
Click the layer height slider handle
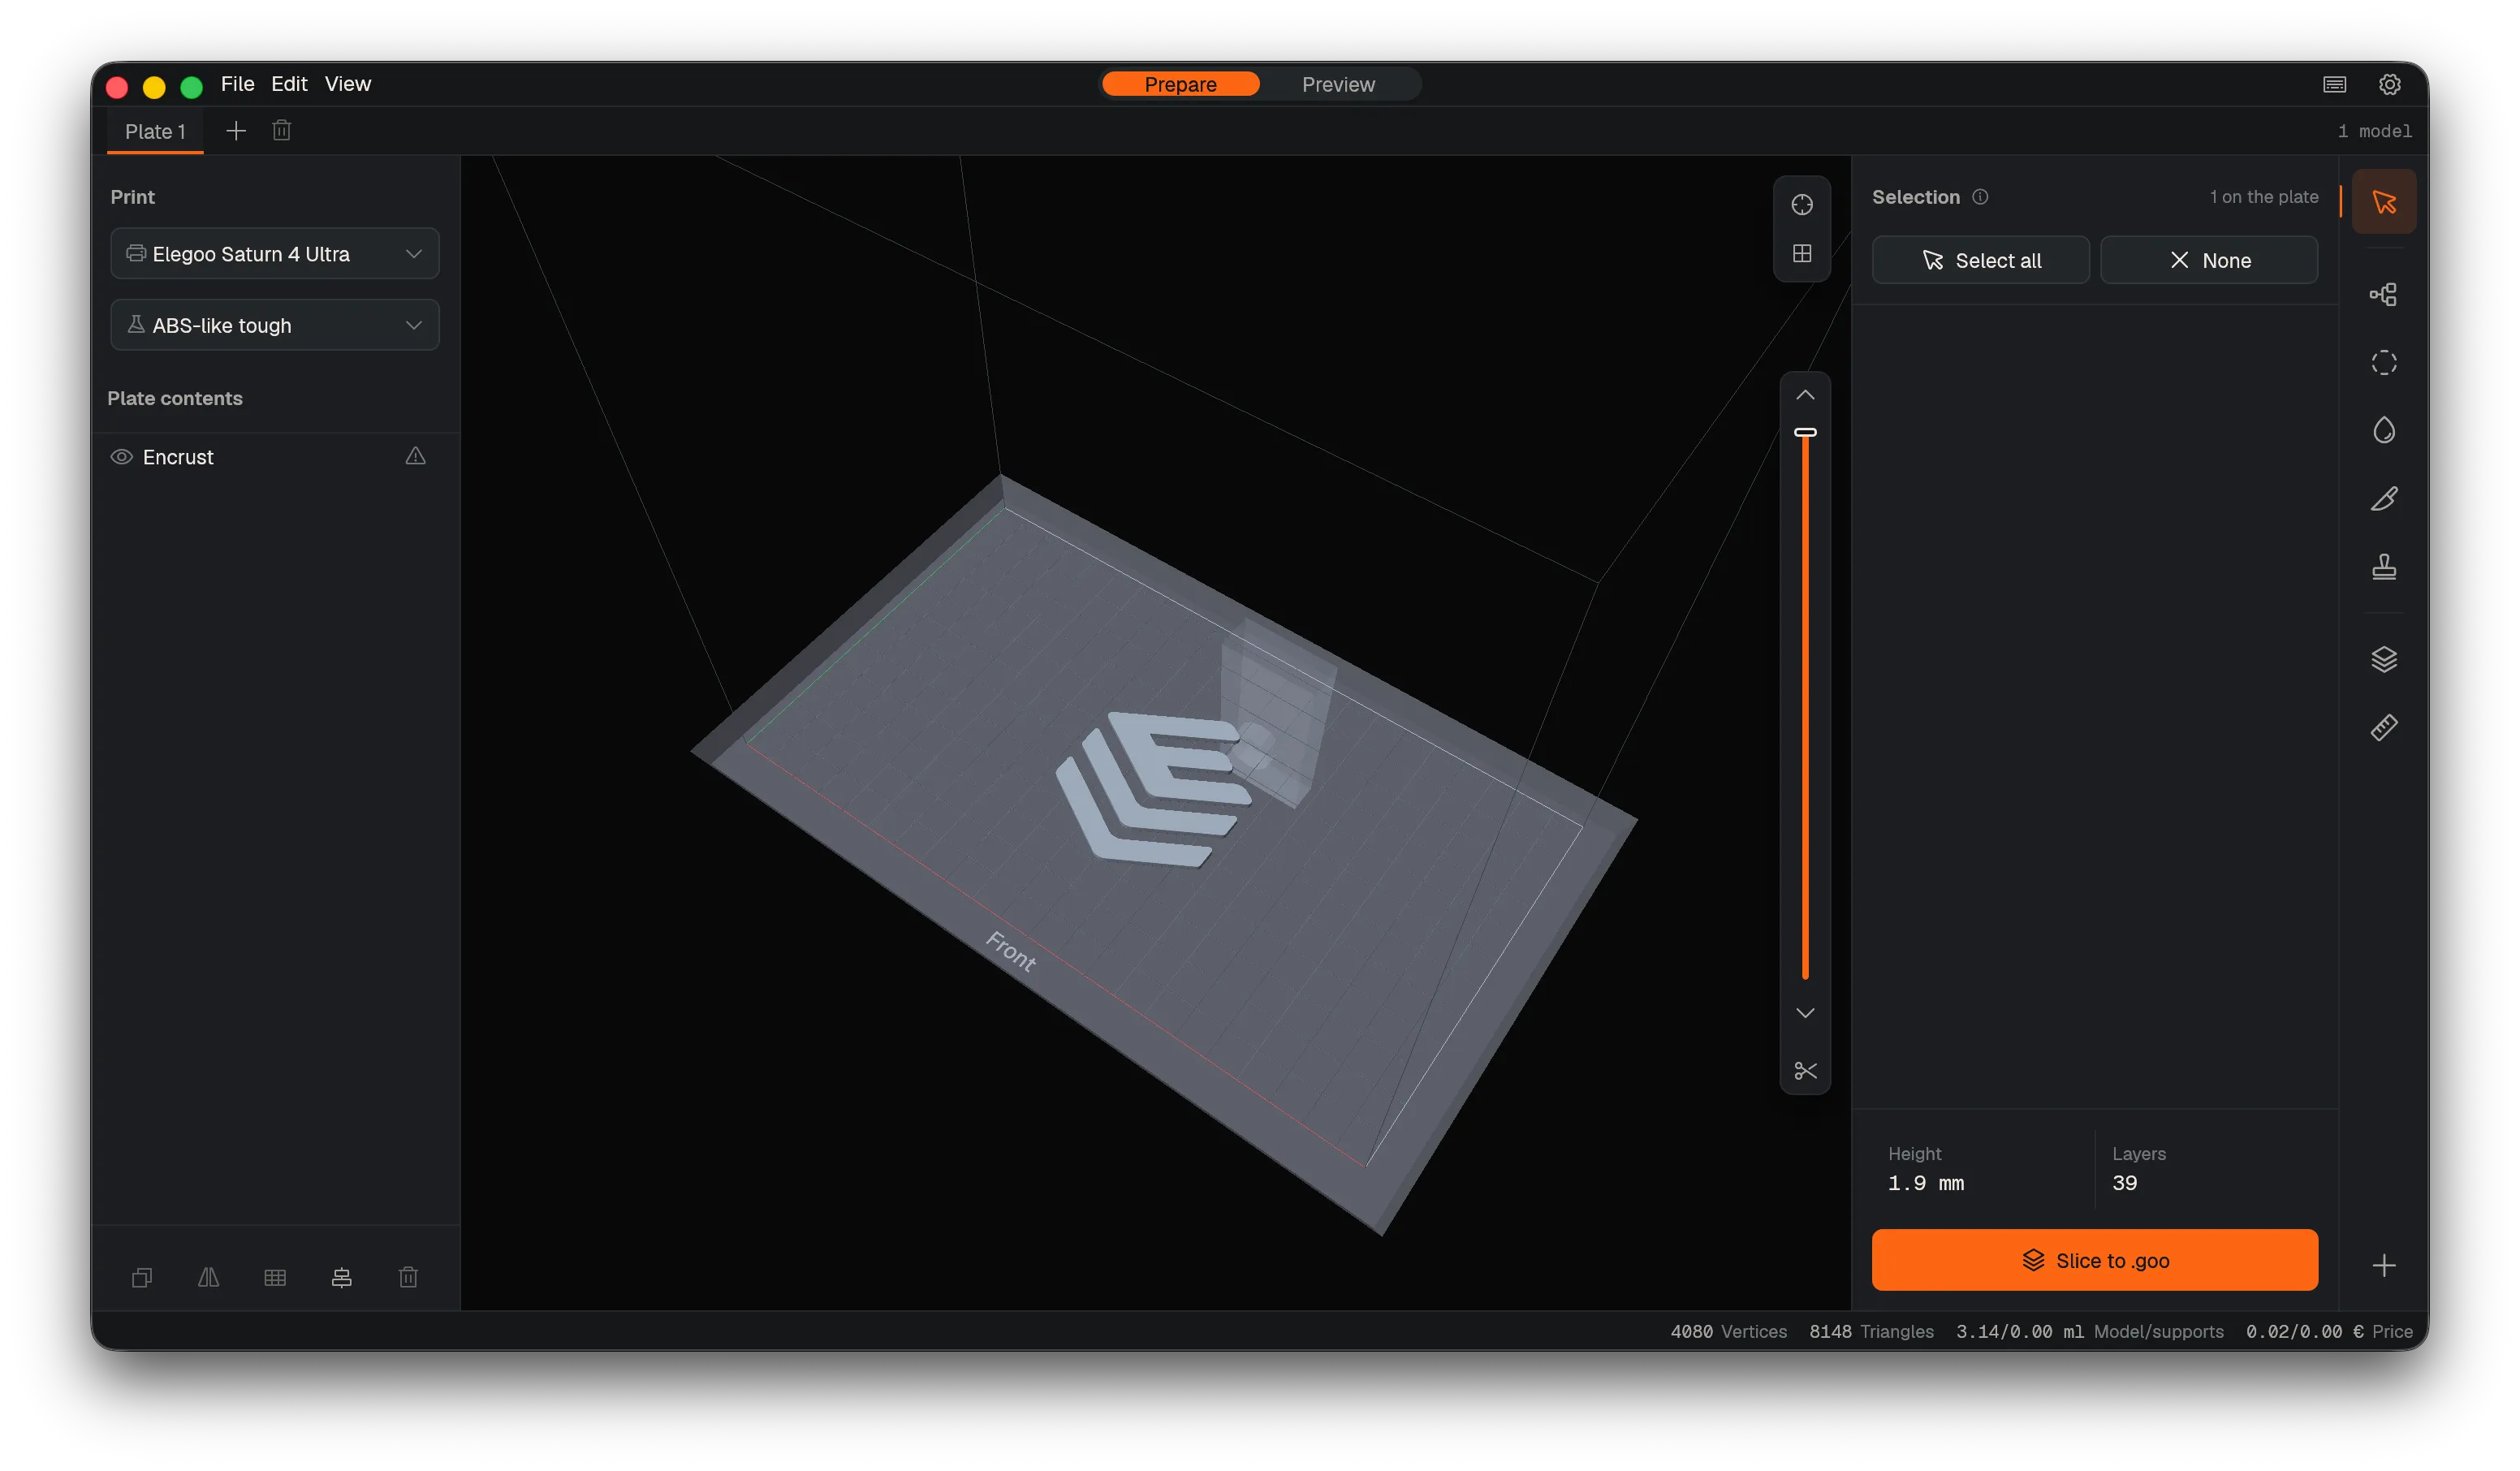click(1805, 433)
